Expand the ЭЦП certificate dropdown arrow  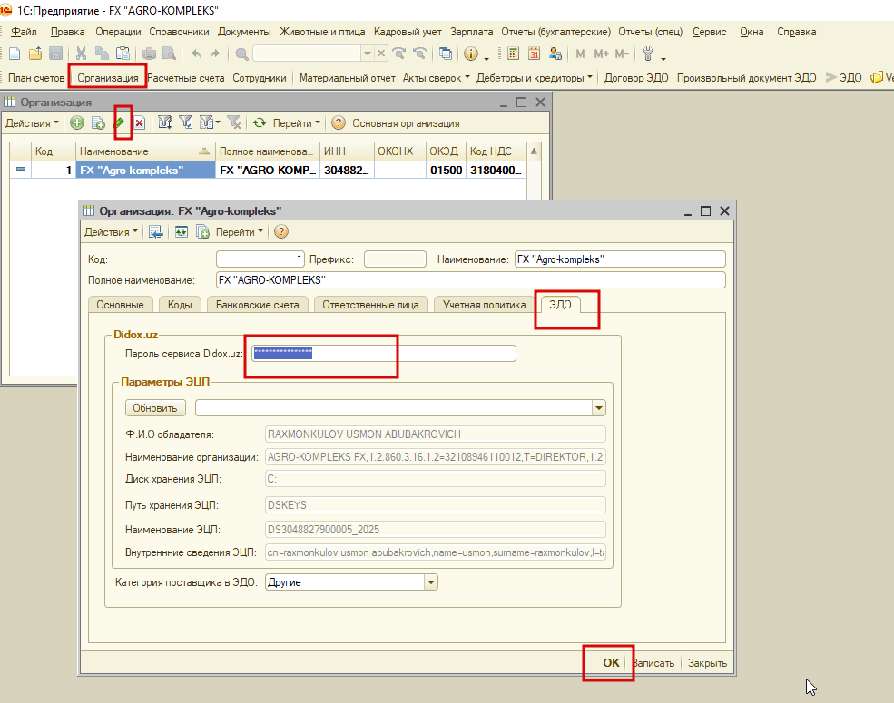(599, 408)
